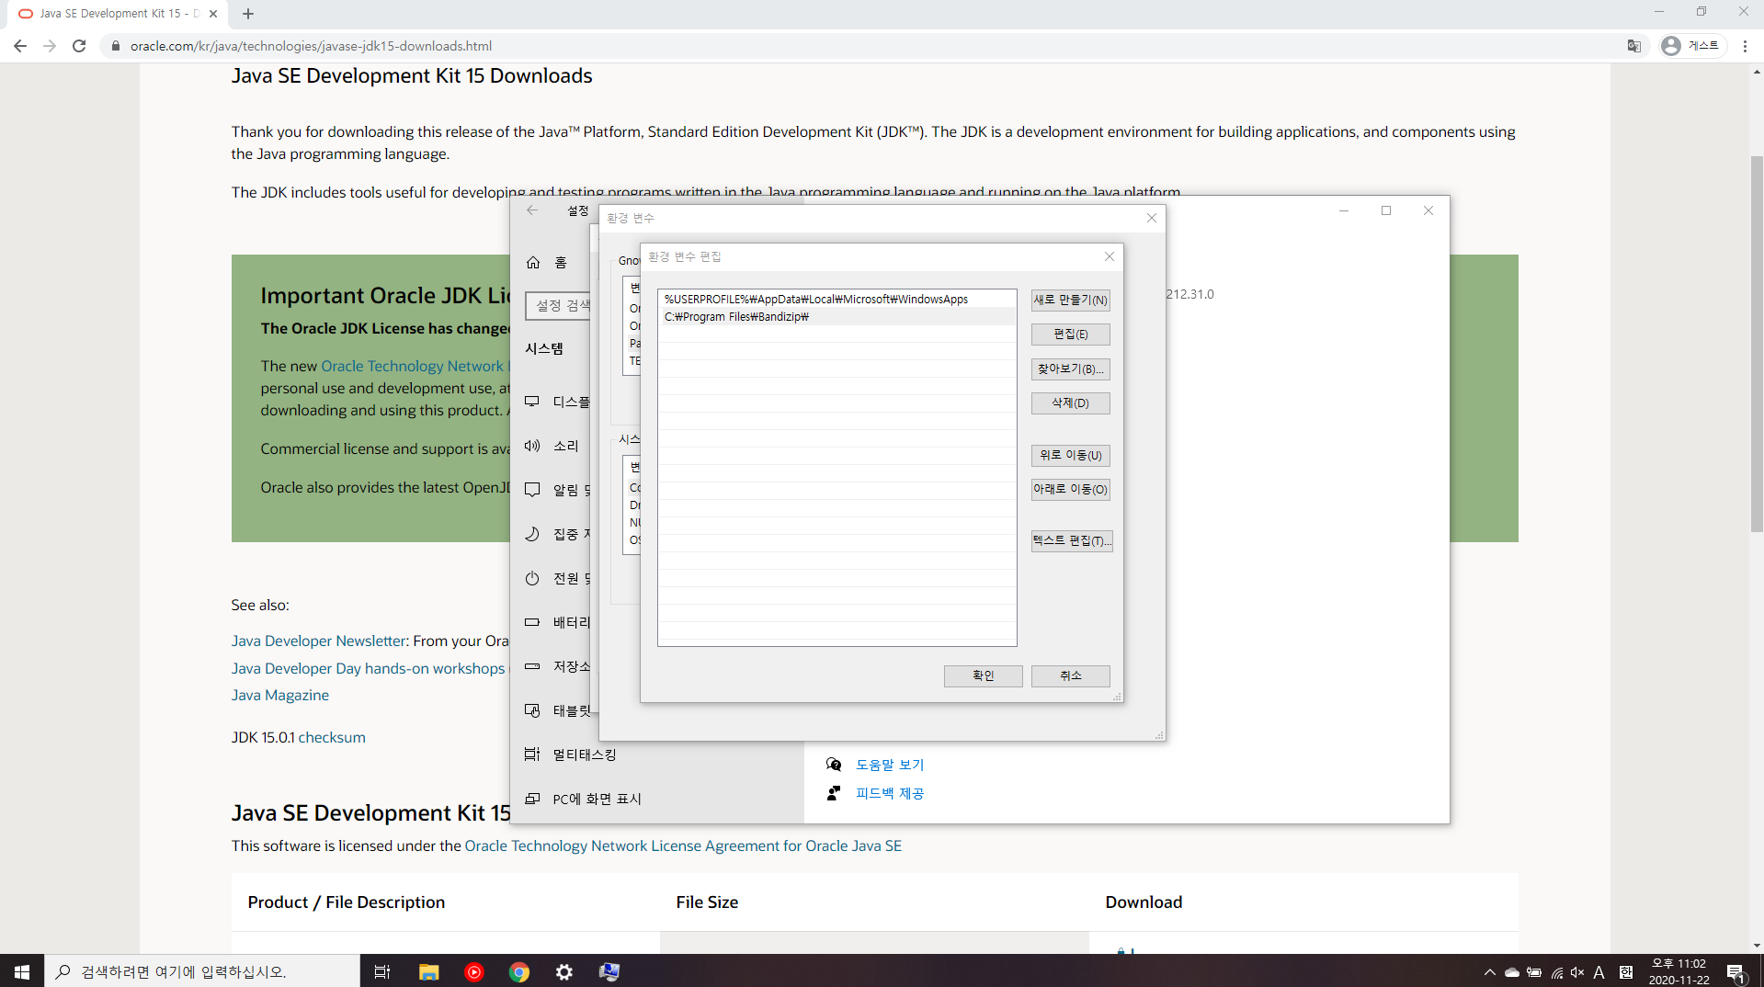Click the translate page icon
Viewport: 1764px width, 987px height.
click(x=1633, y=46)
